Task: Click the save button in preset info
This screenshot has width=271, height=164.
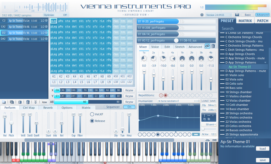Action: click(263, 160)
